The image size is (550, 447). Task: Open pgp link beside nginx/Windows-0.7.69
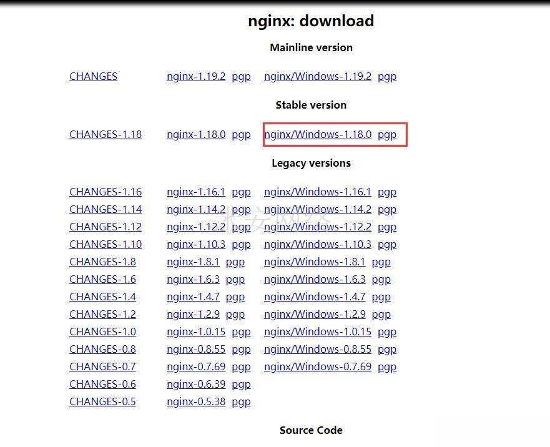(x=387, y=368)
